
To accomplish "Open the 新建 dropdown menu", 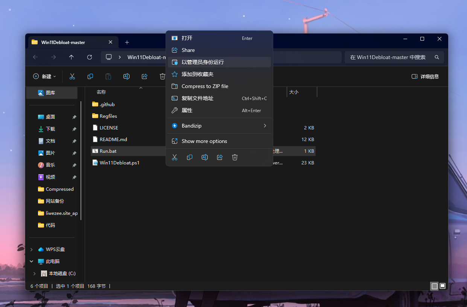I will (x=44, y=76).
